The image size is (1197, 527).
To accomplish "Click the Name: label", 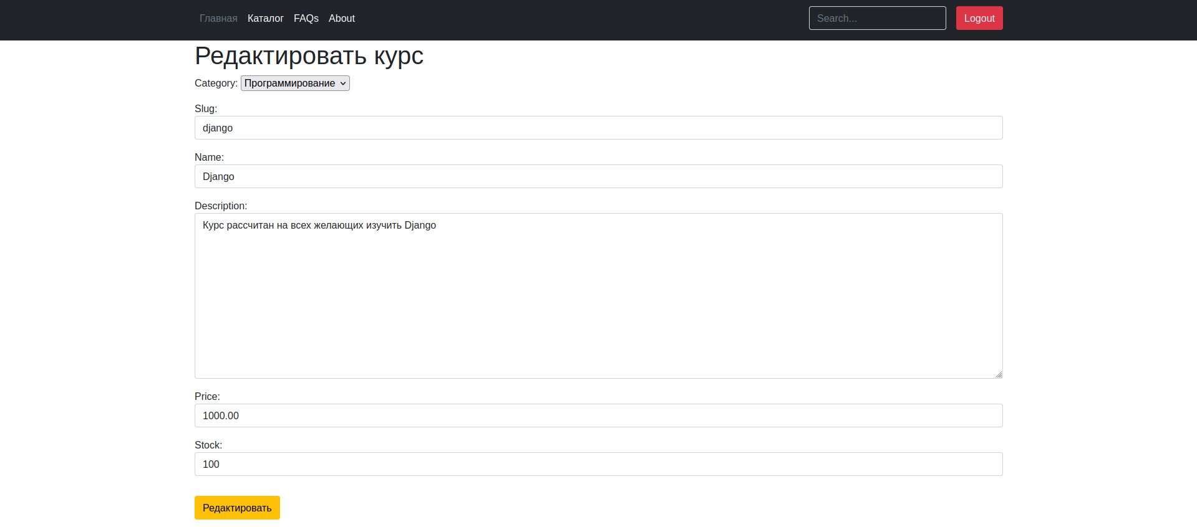I will 209,158.
